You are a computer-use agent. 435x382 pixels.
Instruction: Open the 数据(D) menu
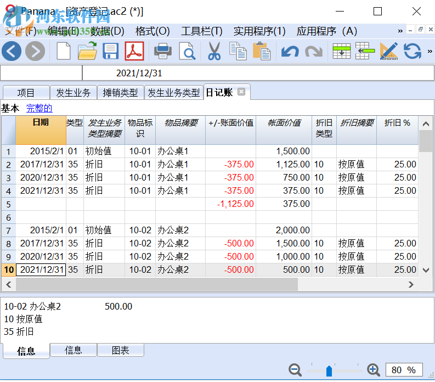(107, 31)
